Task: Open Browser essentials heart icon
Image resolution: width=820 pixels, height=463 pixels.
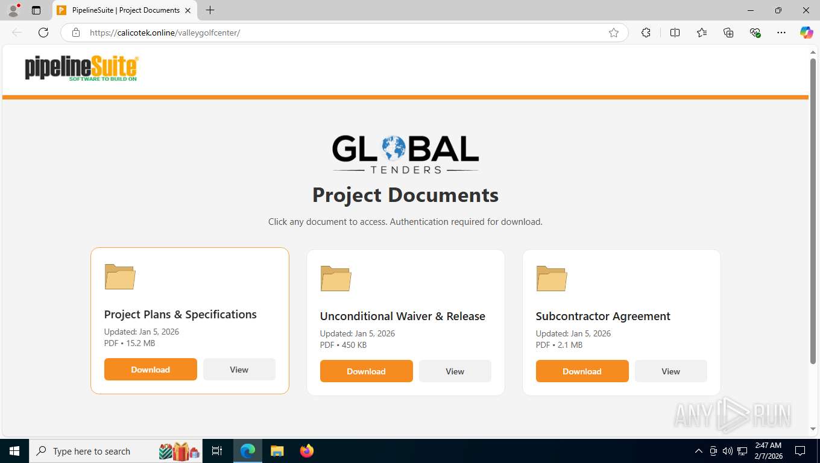Action: click(x=755, y=33)
